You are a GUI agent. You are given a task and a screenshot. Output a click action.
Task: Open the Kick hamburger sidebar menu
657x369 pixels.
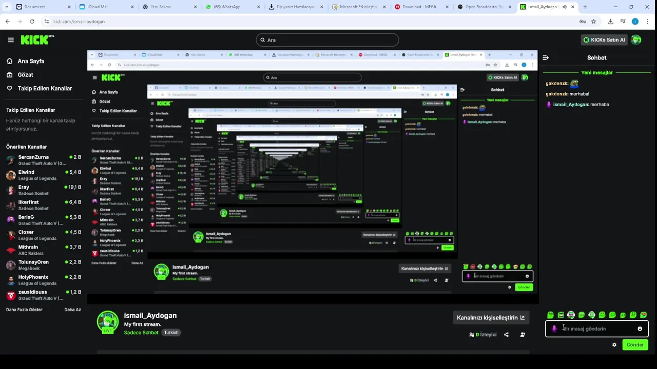tap(11, 40)
